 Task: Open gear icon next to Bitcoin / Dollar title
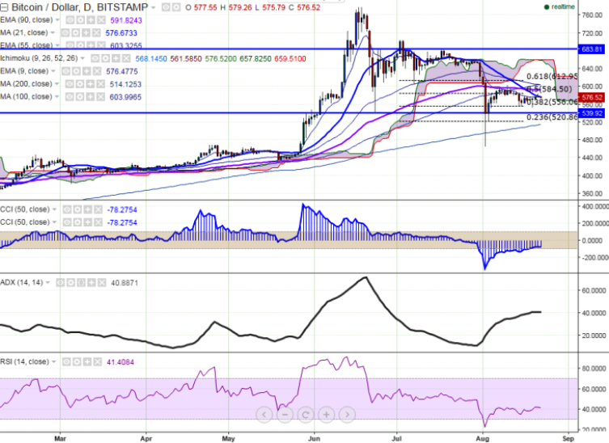[176, 7]
